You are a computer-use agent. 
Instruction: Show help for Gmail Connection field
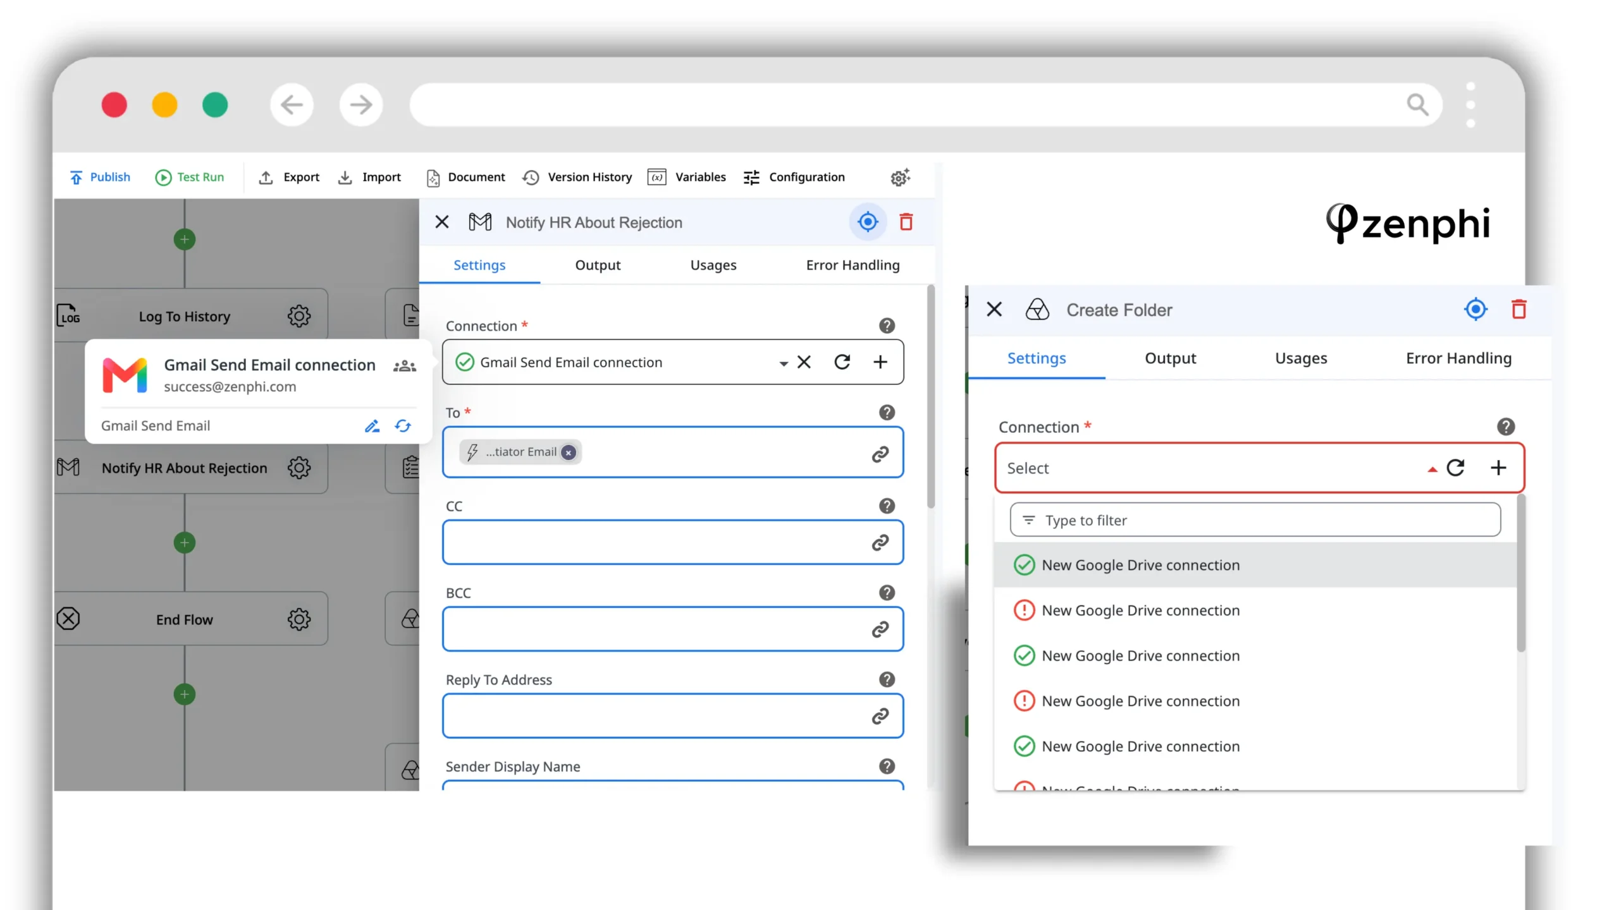[x=887, y=325]
